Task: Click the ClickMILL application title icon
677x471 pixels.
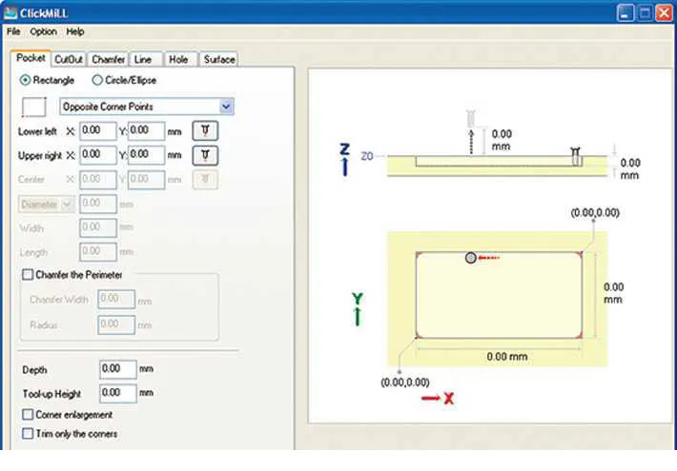Action: tap(12, 11)
